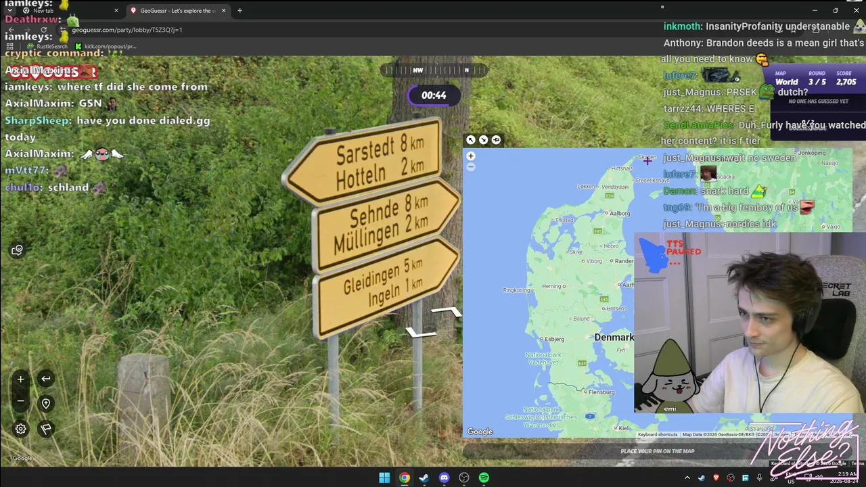Open the RustleSearch bookmark

[x=47, y=46]
